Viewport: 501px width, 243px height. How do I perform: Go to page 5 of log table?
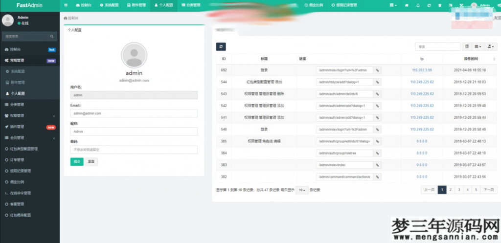[x=476, y=190]
